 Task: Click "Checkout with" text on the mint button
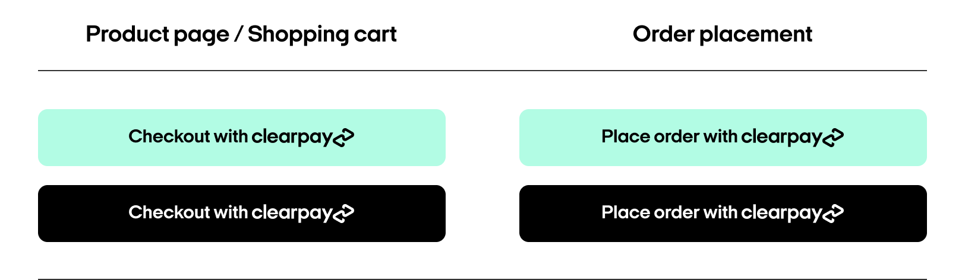[x=188, y=136]
